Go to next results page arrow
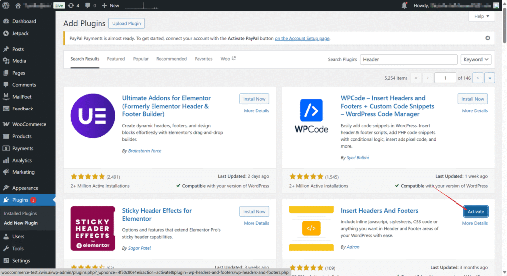 478,78
